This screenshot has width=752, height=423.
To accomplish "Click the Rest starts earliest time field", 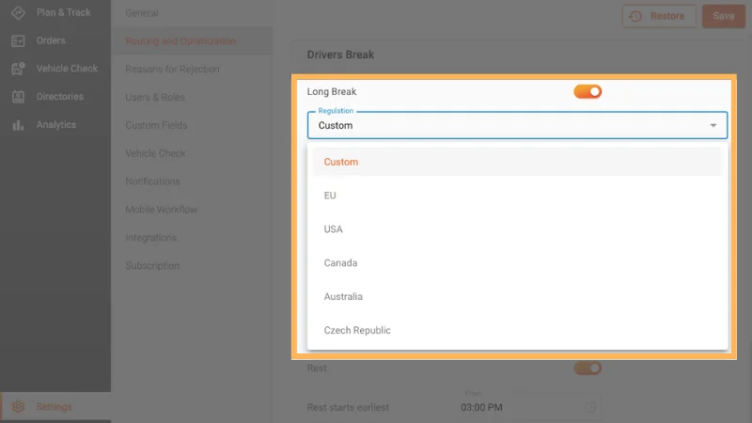I will tap(522, 407).
